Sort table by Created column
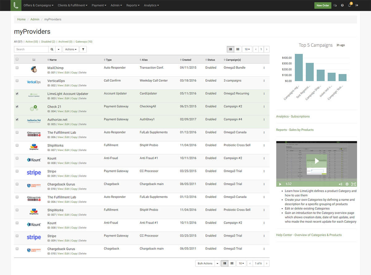This screenshot has height=275, width=371. pos(185,60)
